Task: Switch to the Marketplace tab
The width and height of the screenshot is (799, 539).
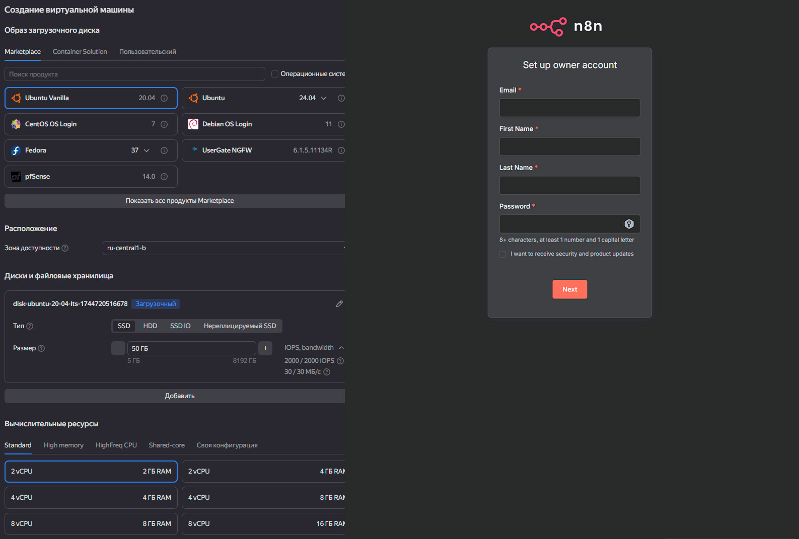Action: [23, 52]
